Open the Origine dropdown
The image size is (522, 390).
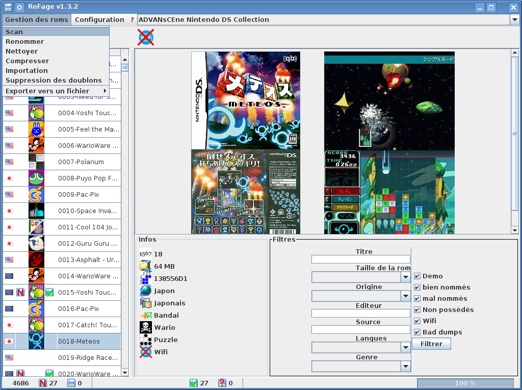pos(405,296)
